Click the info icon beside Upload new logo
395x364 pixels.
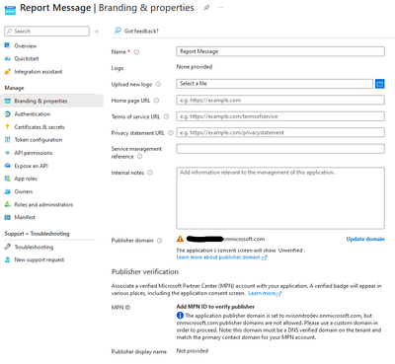coord(158,84)
